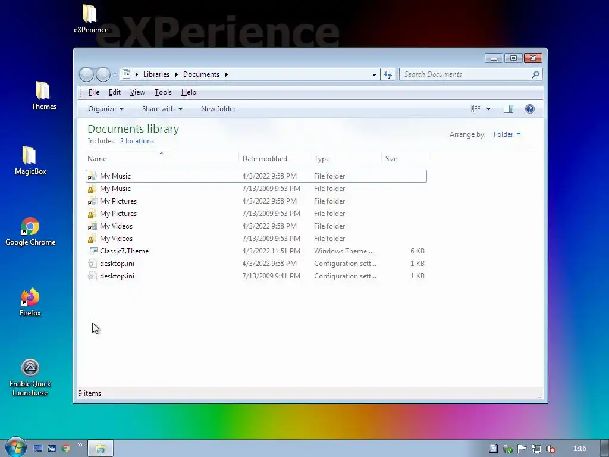Click Documents in the address breadcrumb

[x=201, y=74]
